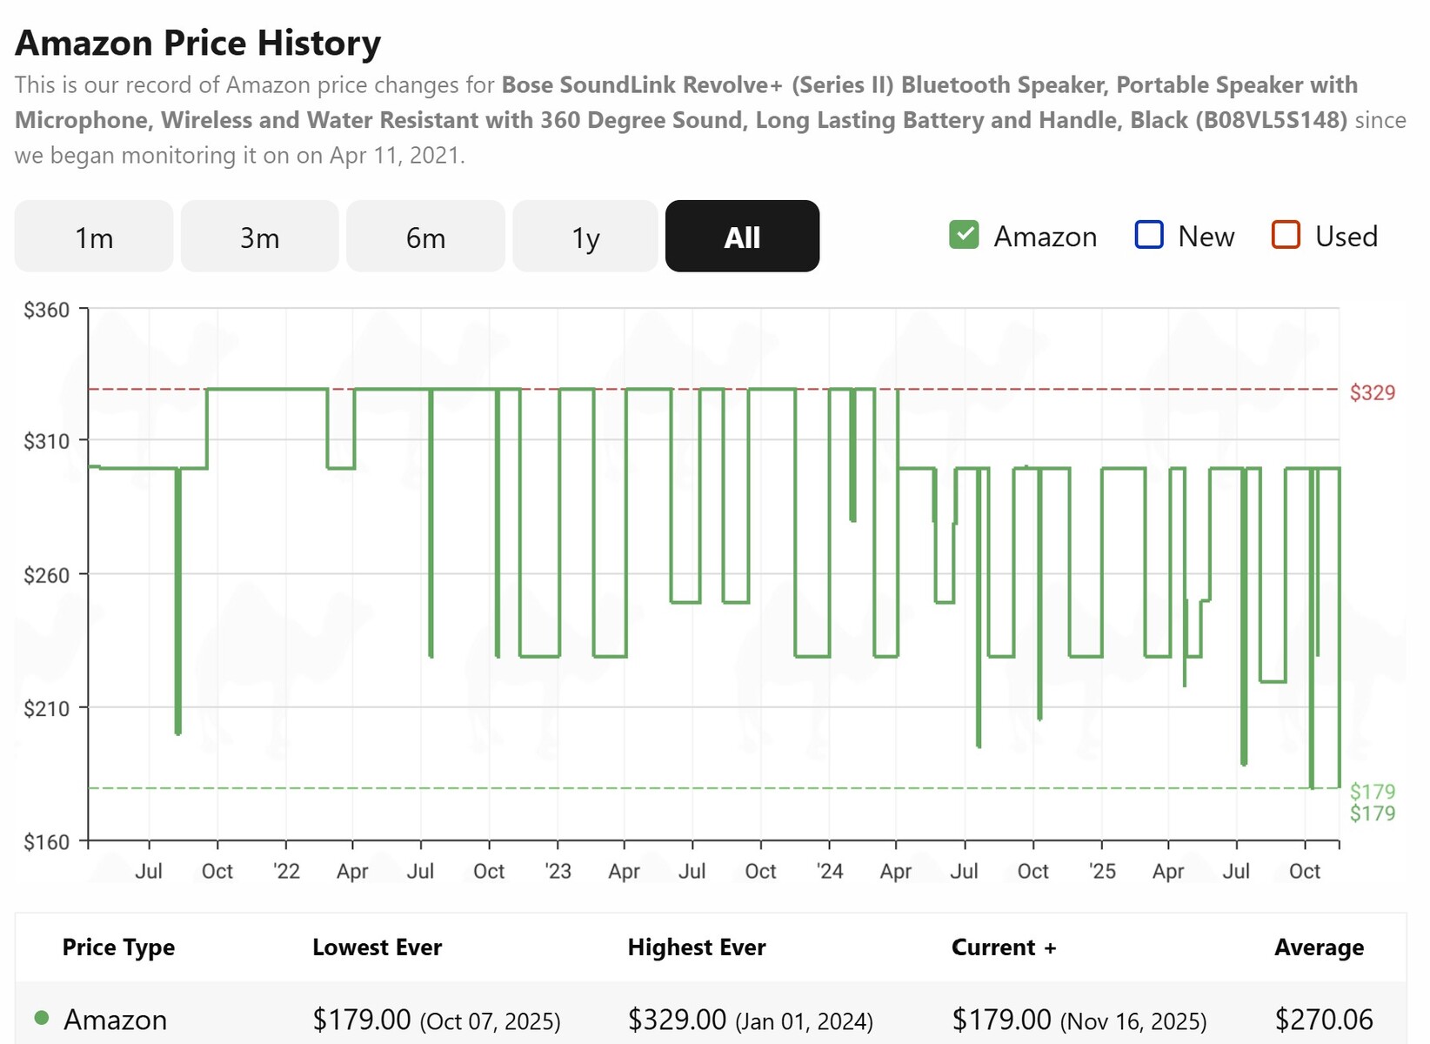Click the $270.06 average price value
The height and width of the screenshot is (1044, 1430).
pyautogui.click(x=1324, y=1019)
